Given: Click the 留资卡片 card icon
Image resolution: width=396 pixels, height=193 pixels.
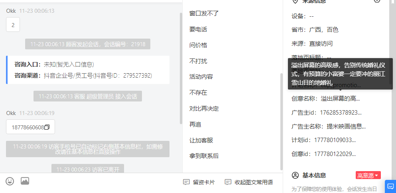Looking at the screenshot, I should tap(186, 182).
